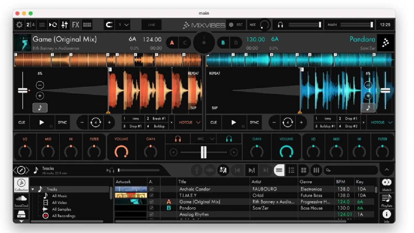This screenshot has height=233, width=414.
Task: Click CUE on deck B
Action: pos(214,122)
